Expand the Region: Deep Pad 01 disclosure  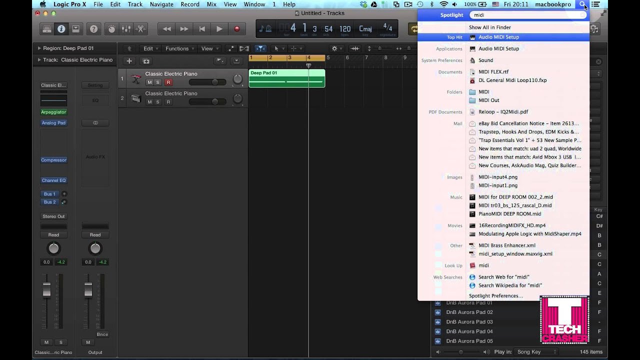[39, 48]
